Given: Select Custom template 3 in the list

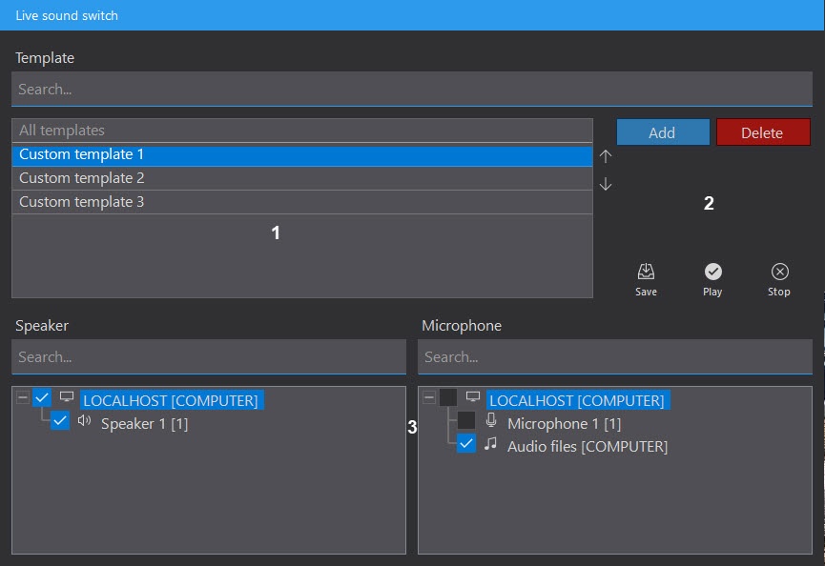Looking at the screenshot, I should [x=302, y=202].
